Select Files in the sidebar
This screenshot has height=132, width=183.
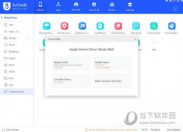click(17, 85)
